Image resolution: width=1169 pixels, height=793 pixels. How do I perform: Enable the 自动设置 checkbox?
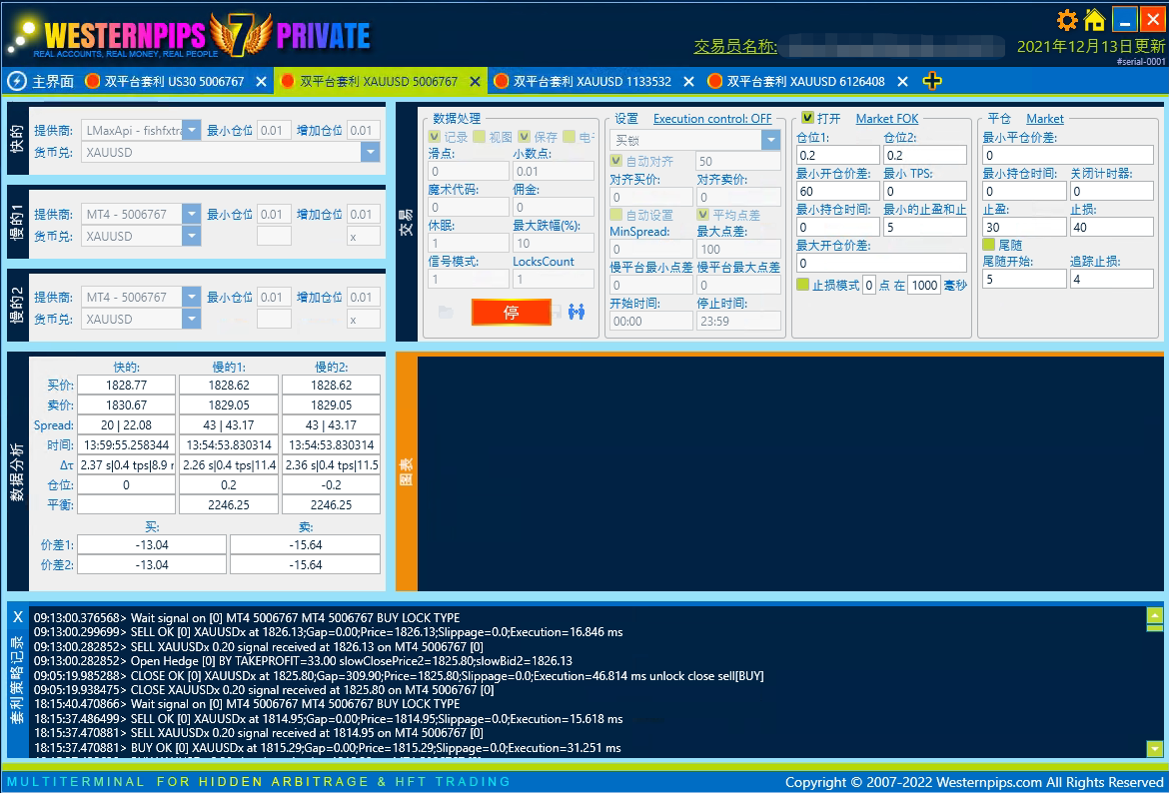pyautogui.click(x=615, y=215)
